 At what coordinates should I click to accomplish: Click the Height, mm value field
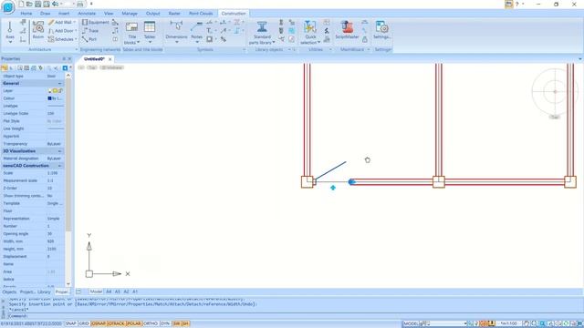click(x=55, y=249)
